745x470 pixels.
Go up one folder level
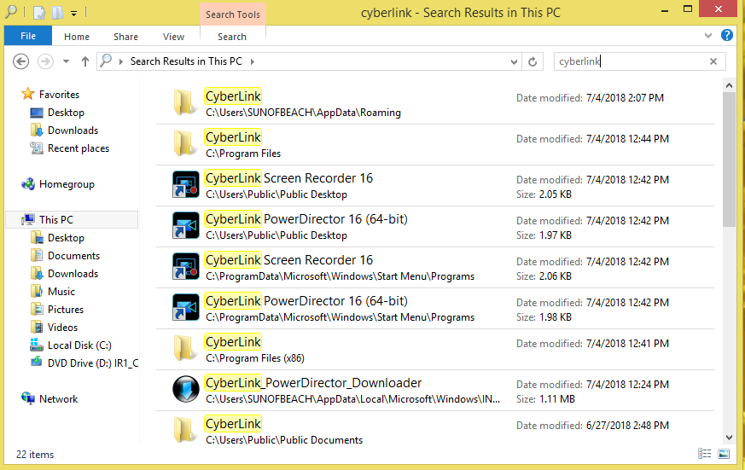click(x=85, y=61)
